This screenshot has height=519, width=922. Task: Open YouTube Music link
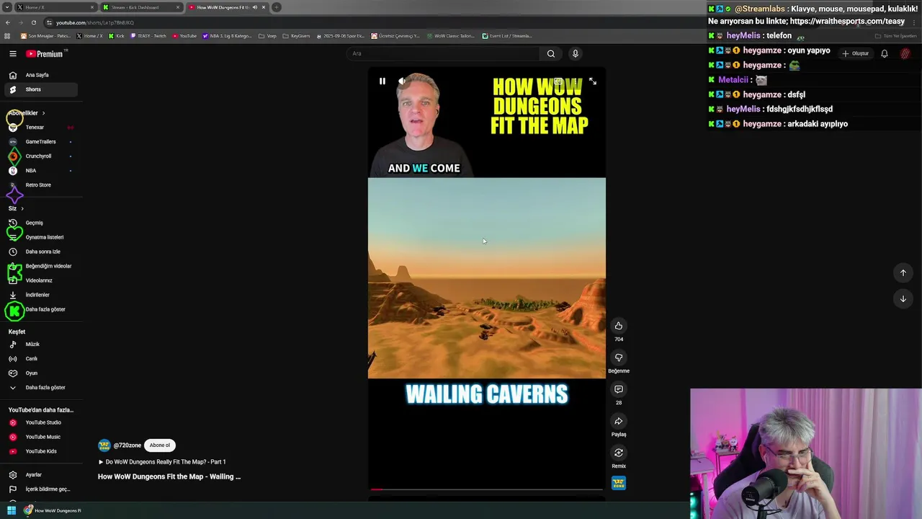[x=40, y=437]
